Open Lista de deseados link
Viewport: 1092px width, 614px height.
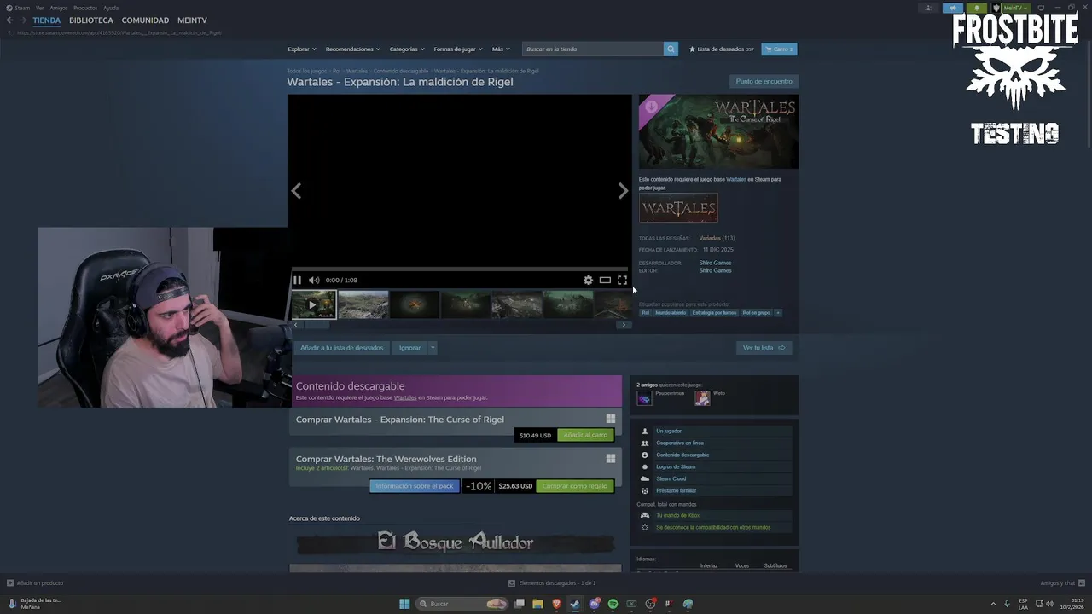coord(722,49)
